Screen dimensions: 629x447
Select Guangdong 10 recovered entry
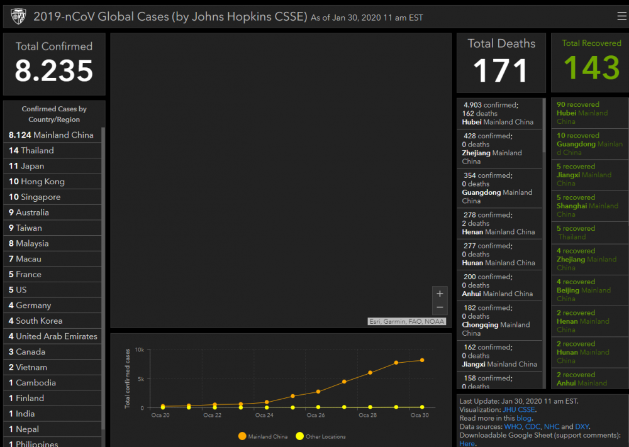(590, 144)
